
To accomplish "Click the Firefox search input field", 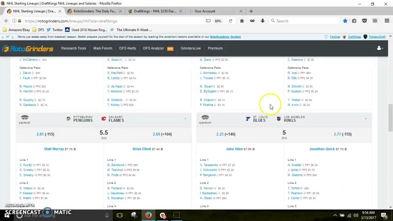I will click(x=305, y=21).
